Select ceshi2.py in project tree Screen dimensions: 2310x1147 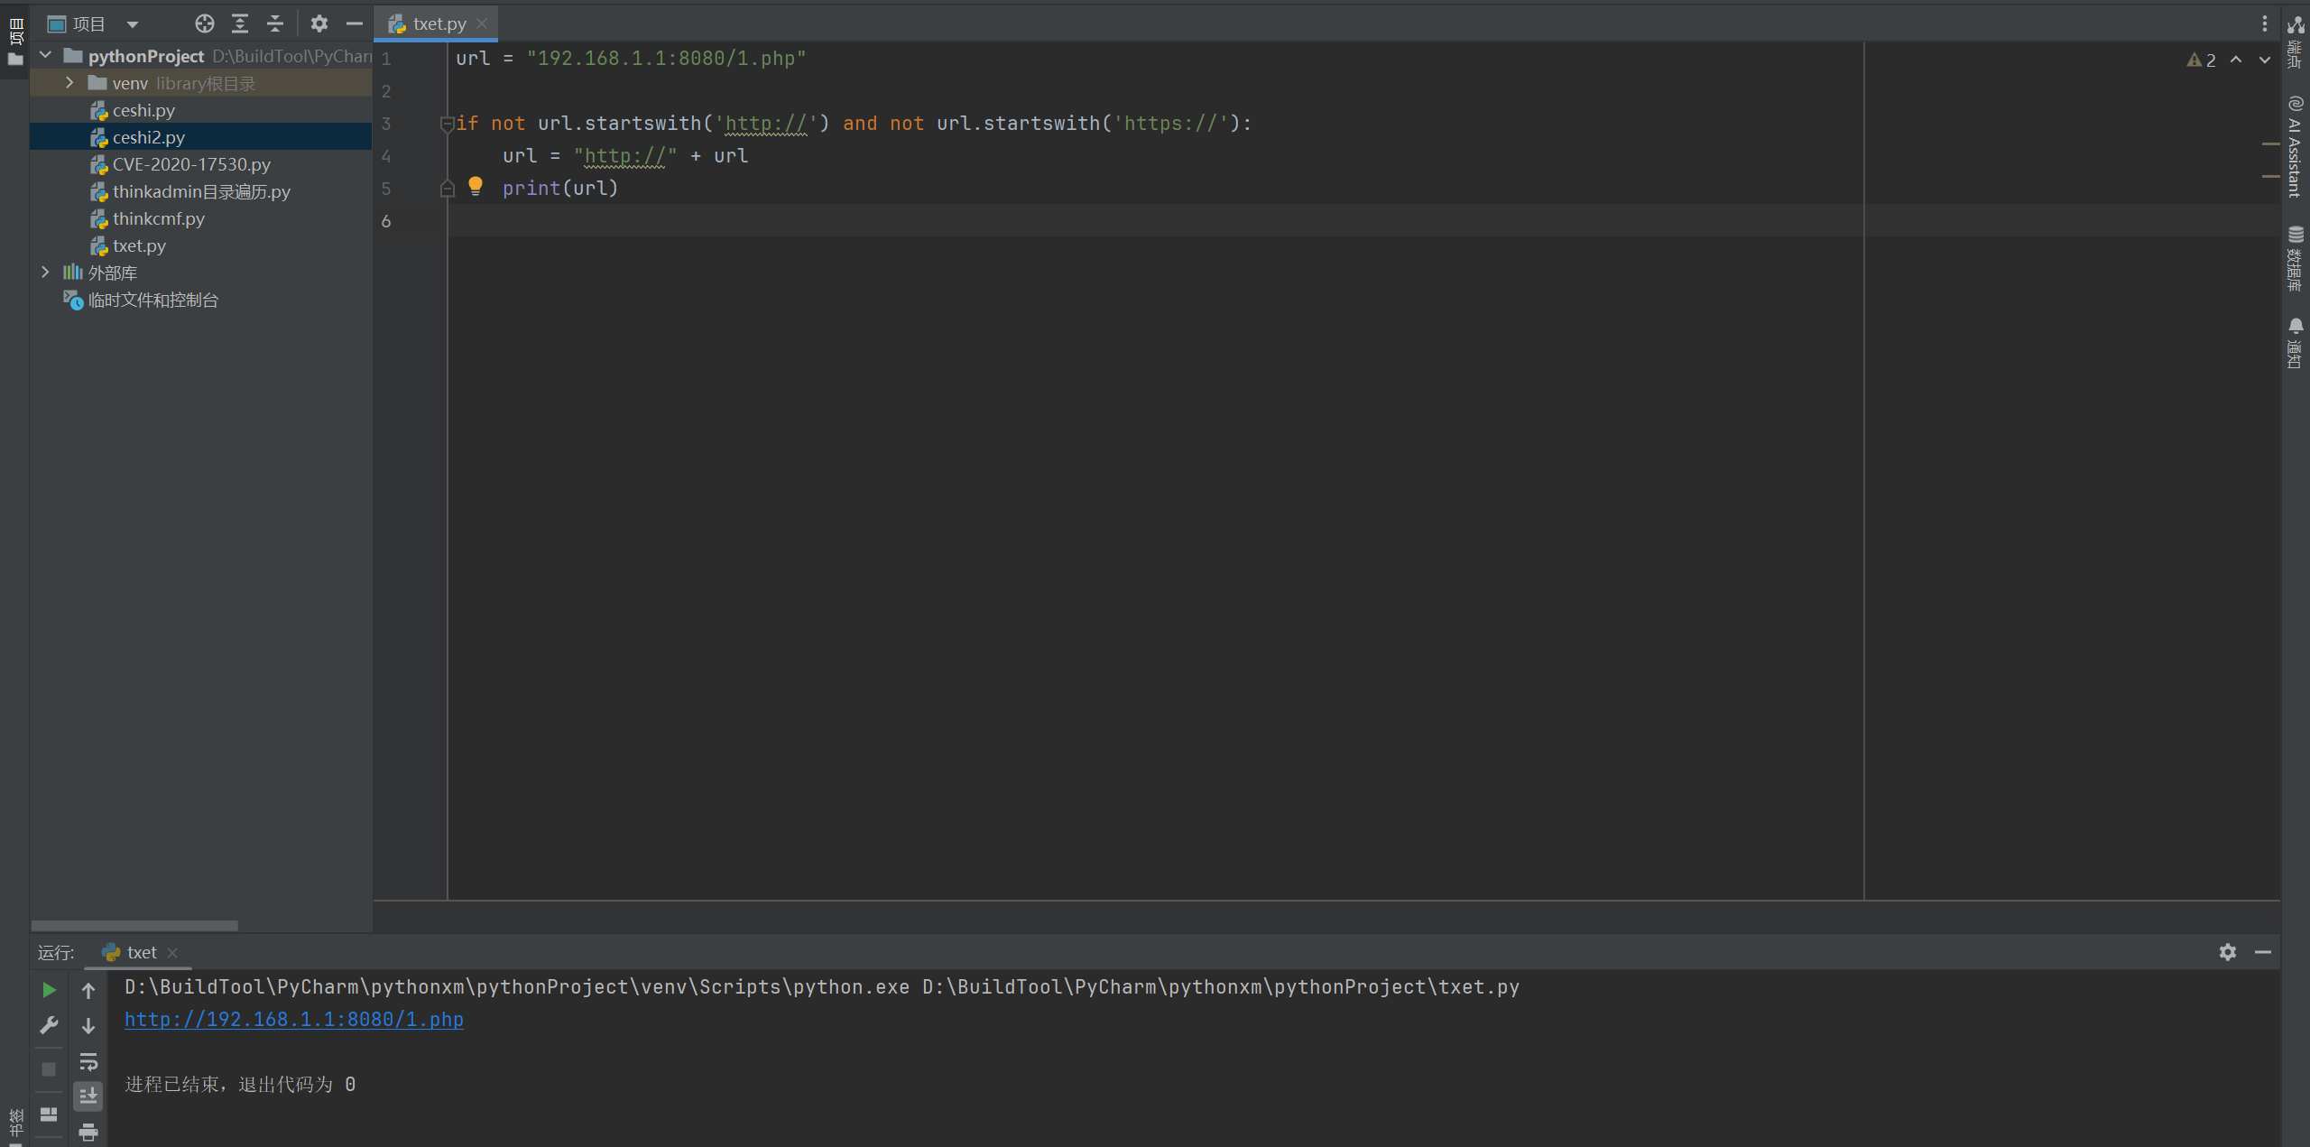(149, 137)
